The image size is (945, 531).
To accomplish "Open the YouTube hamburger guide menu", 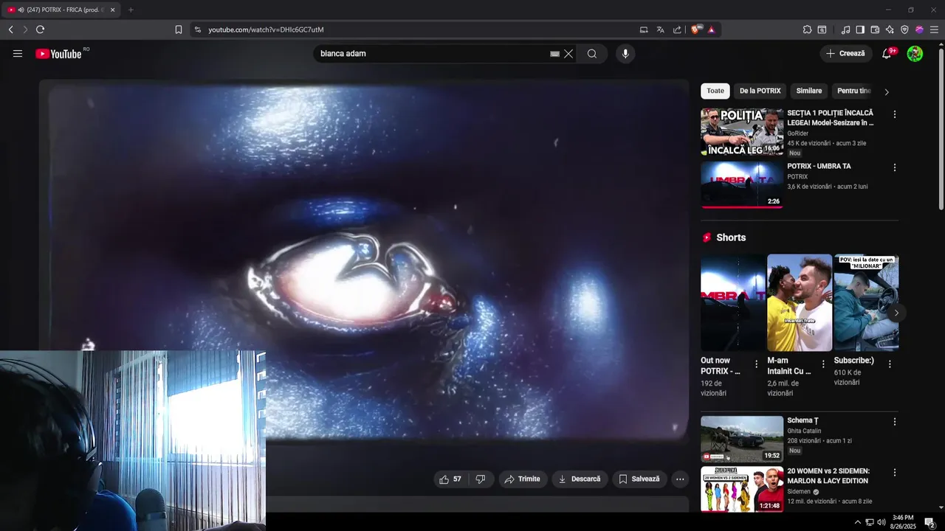I will [18, 54].
